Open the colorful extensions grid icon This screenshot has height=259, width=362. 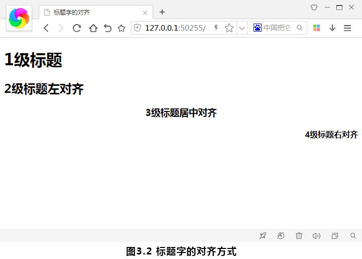(x=316, y=28)
